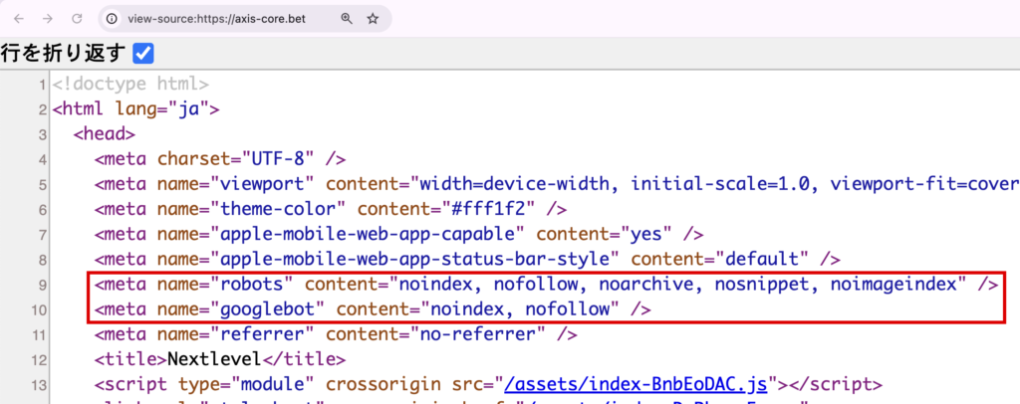Click the apple-mobile-web-app-capable meta line
1020x404 pixels.
398,234
